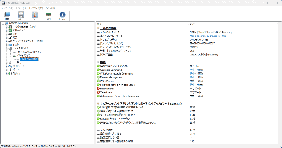The image size is (282, 148).
Task: Open the について info toolbar icon
Action: [x=62, y=16]
